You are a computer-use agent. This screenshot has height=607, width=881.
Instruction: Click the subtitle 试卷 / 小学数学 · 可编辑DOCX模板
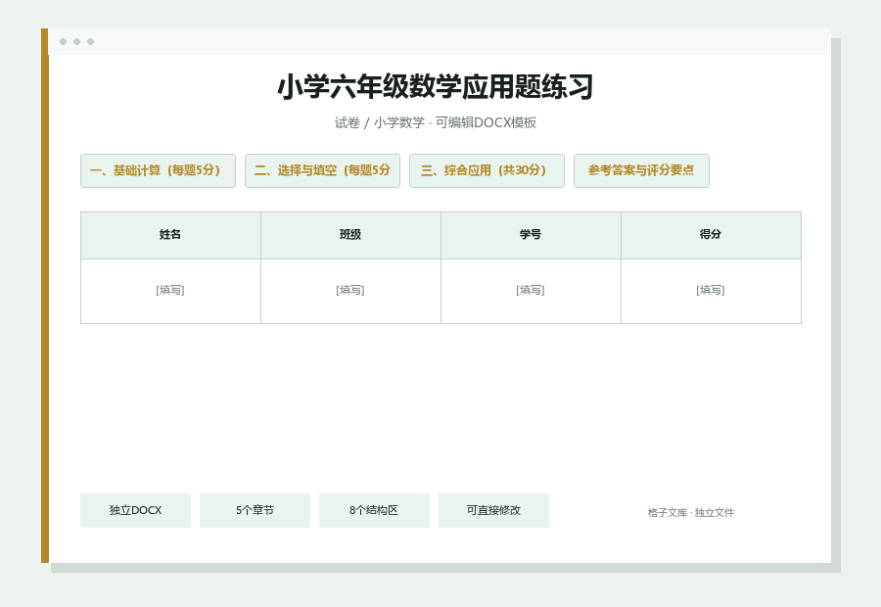(436, 122)
